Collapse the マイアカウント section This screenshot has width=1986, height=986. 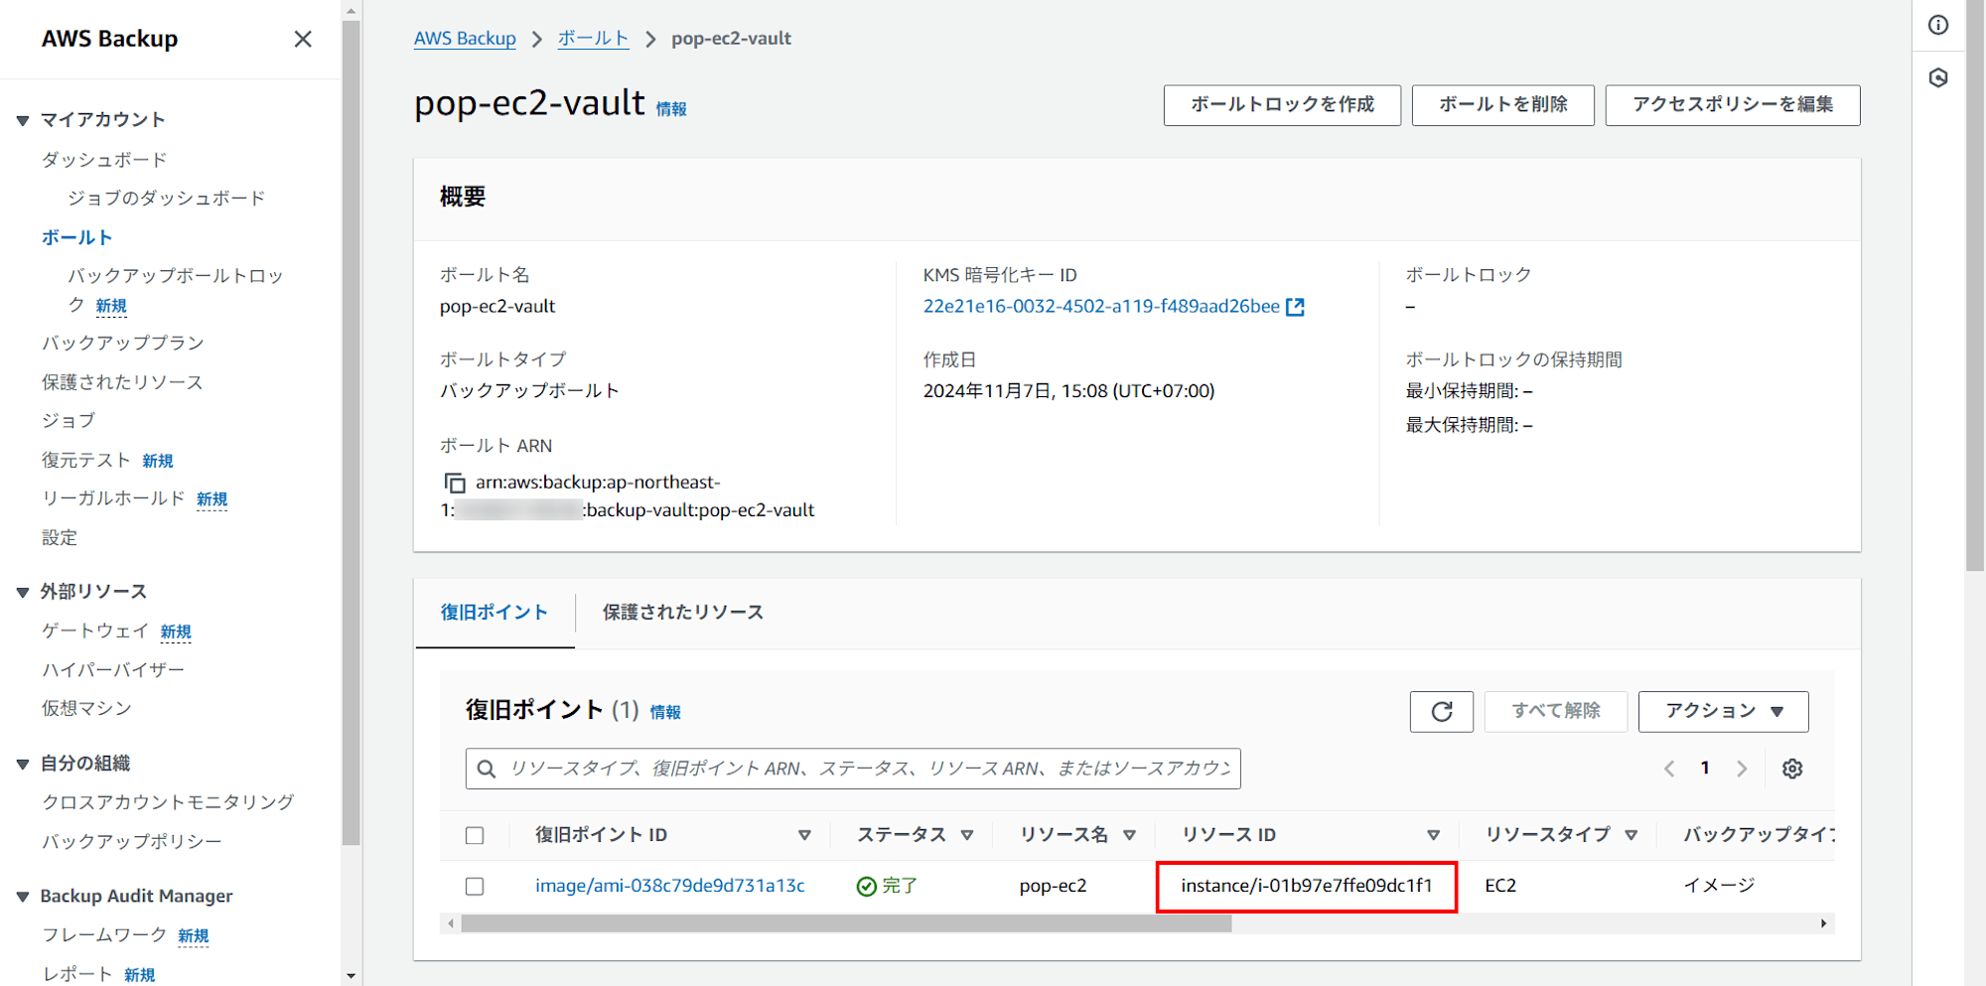[x=23, y=120]
